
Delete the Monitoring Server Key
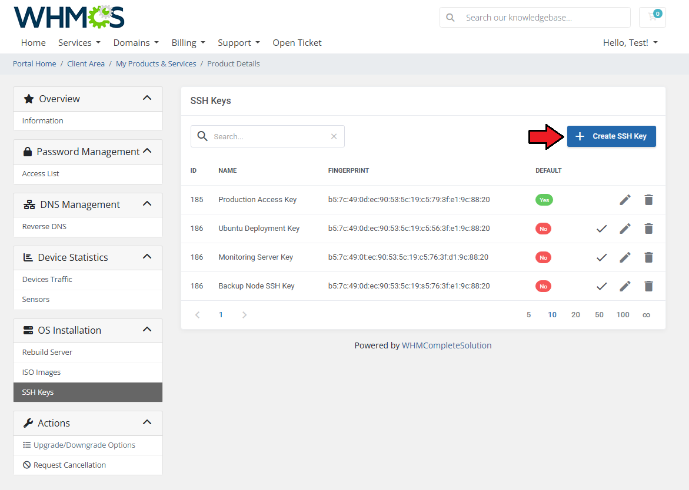648,257
